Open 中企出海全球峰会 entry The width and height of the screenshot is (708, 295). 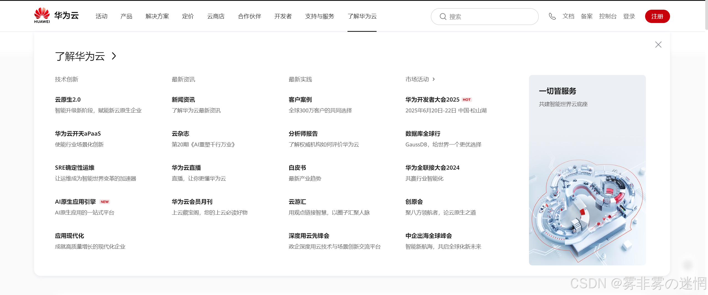(x=429, y=236)
